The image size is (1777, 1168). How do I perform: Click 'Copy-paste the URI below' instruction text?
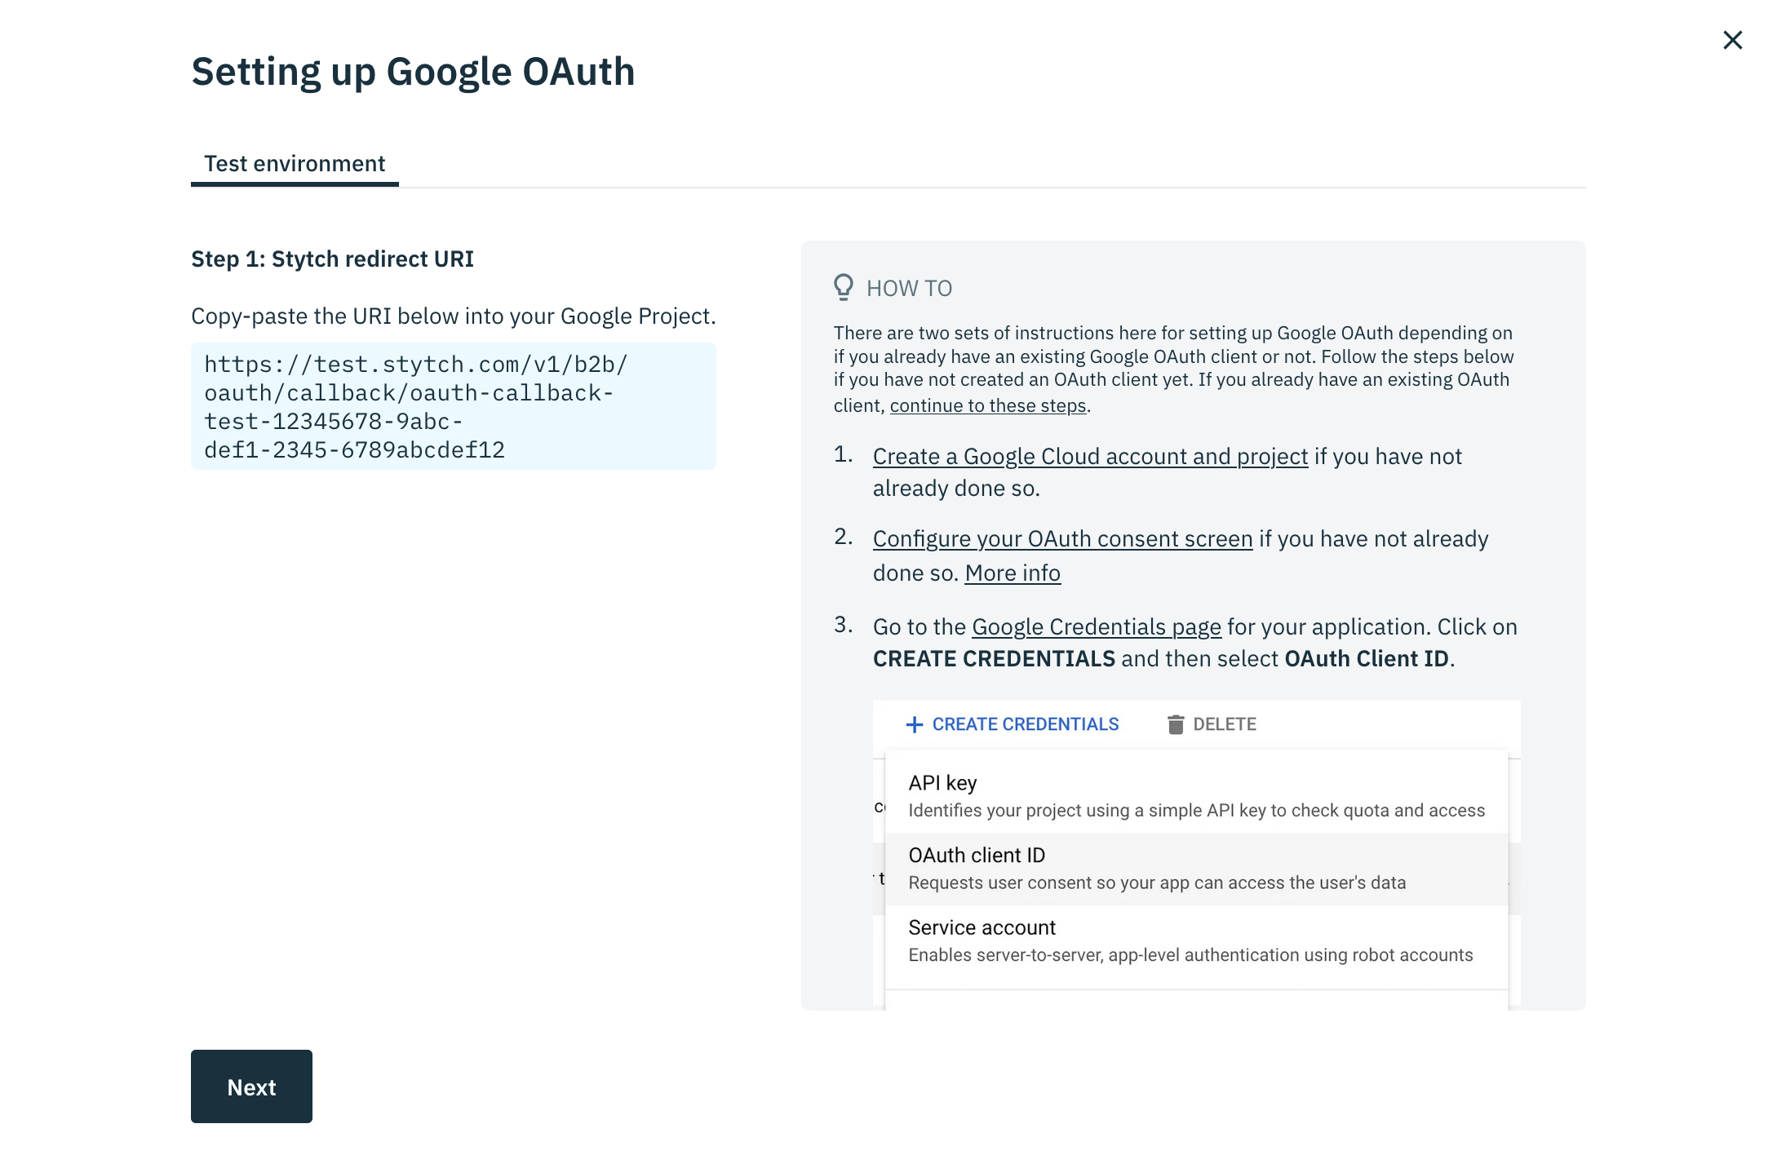(454, 316)
